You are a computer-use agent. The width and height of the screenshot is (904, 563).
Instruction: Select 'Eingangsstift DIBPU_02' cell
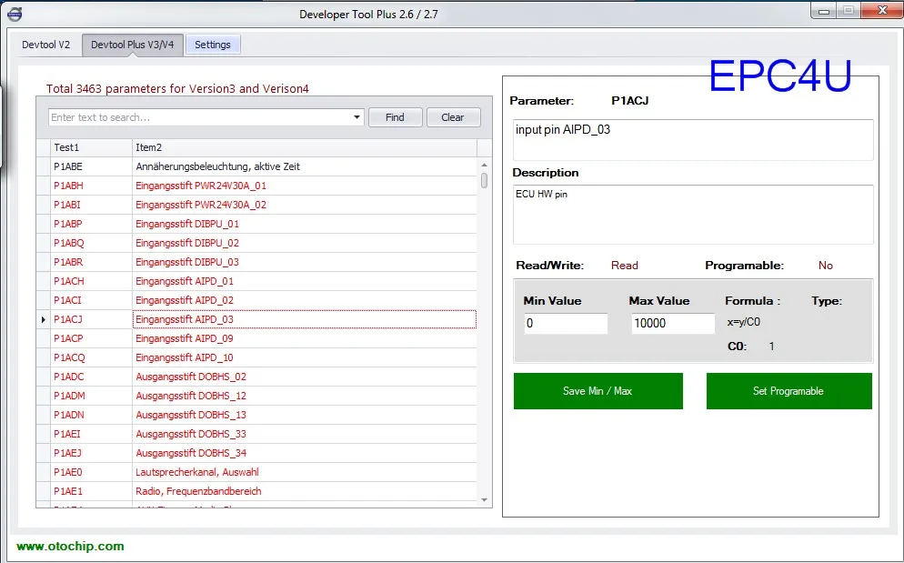click(x=305, y=243)
